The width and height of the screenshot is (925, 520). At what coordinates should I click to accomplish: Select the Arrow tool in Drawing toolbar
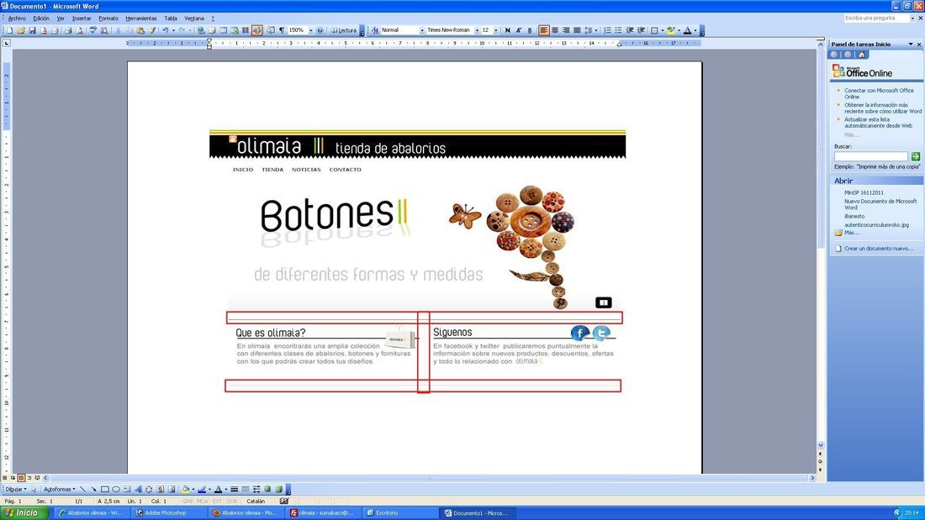[94, 490]
